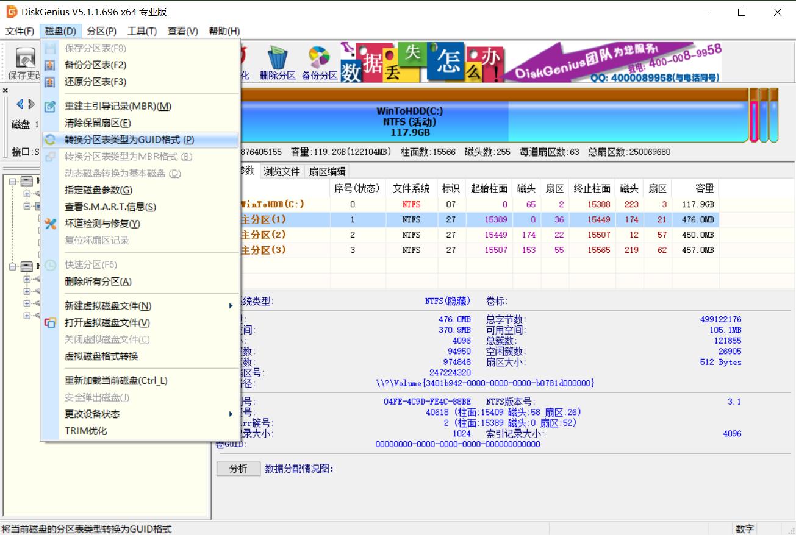Viewport: 796px width, 535px height.
Task: Switch to the 扇区编辑 tab
Action: pyautogui.click(x=328, y=172)
